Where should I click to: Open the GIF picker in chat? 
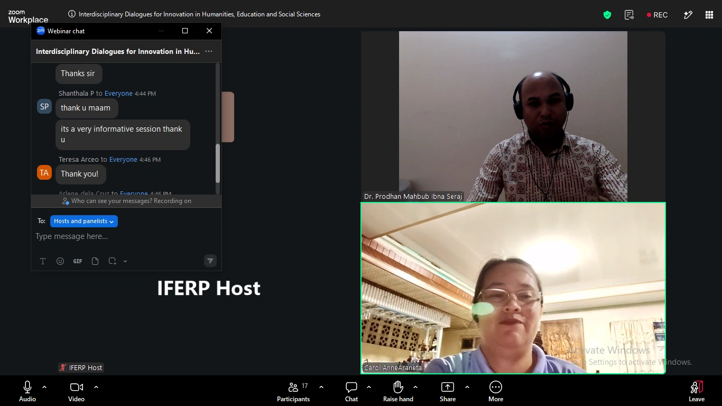pyautogui.click(x=78, y=261)
